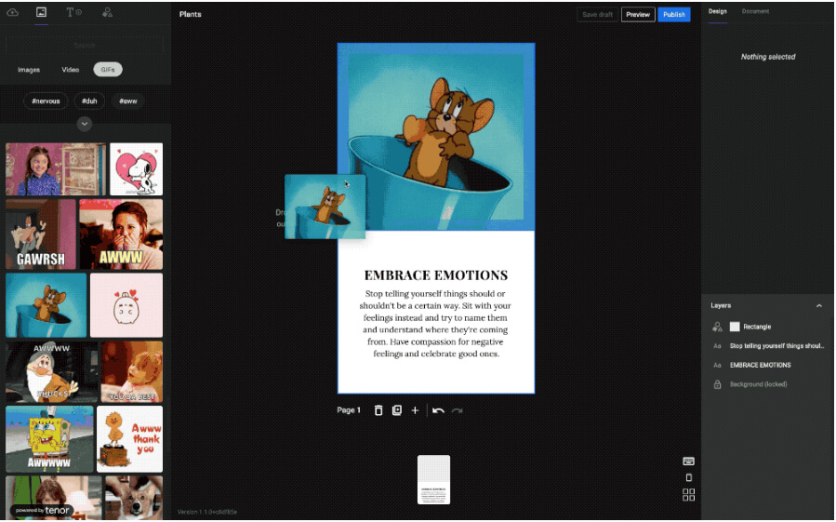
Task: Click the Background layer lock icon
Action: [x=717, y=384]
